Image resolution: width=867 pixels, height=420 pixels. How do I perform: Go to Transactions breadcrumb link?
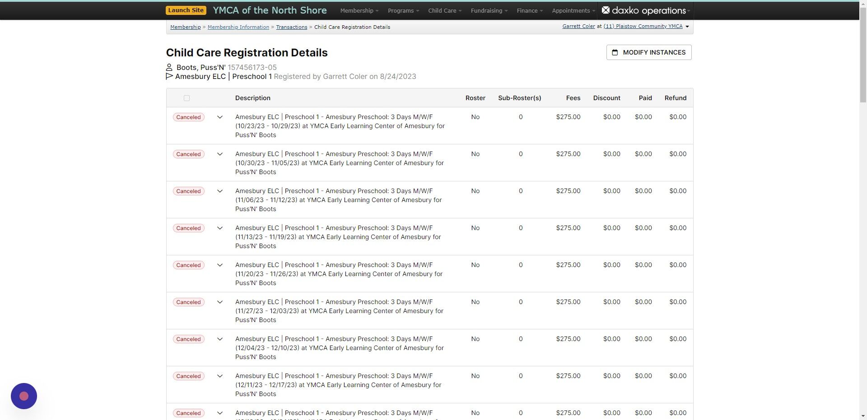tap(292, 27)
